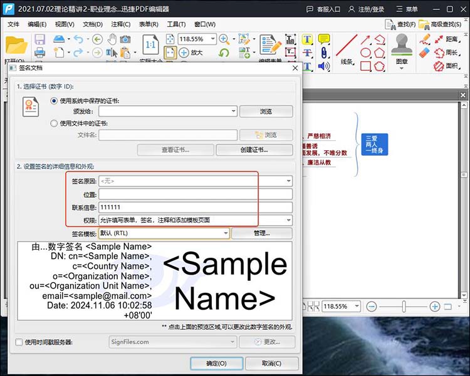Image resolution: width=470 pixels, height=376 pixels.
Task: Click the undo arrow icon
Action: coord(78,39)
